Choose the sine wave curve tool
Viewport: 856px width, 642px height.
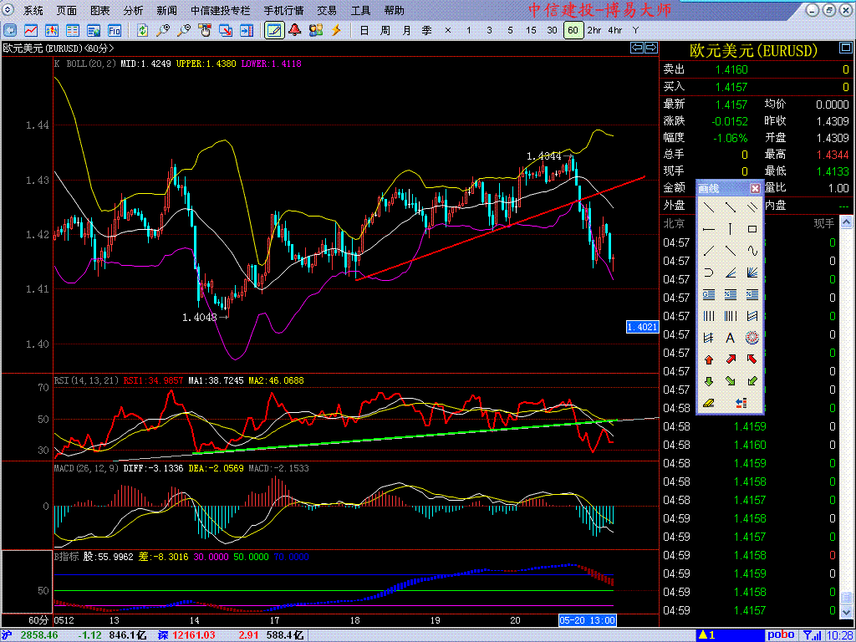coord(752,251)
